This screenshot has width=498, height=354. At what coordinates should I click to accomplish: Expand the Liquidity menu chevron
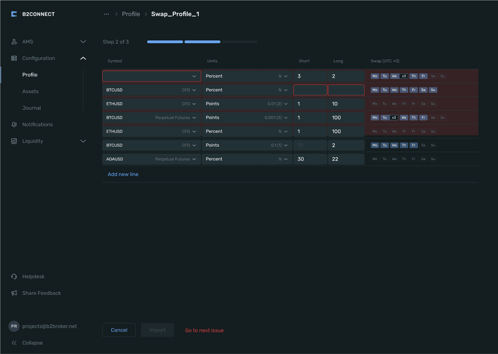(x=83, y=141)
